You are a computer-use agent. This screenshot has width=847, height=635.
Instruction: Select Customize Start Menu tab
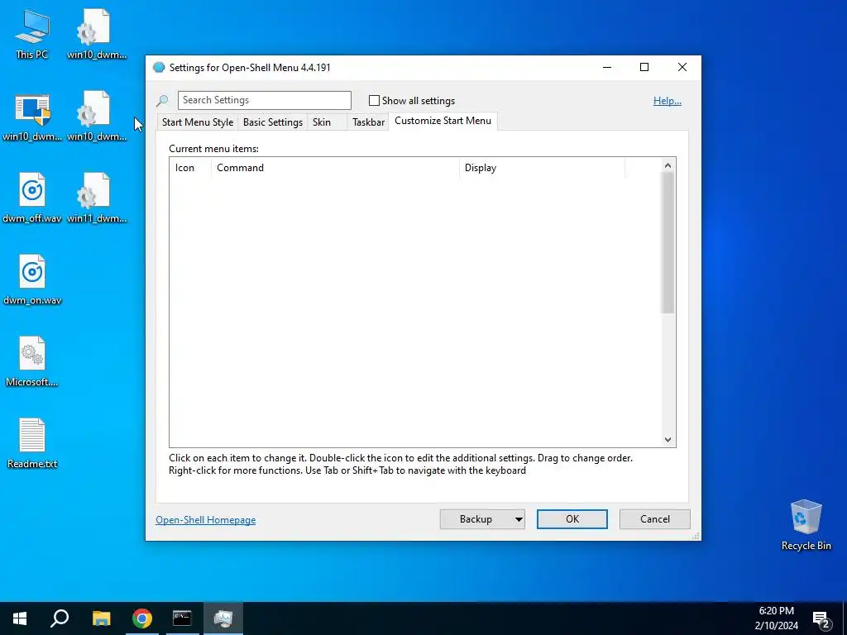pyautogui.click(x=443, y=121)
